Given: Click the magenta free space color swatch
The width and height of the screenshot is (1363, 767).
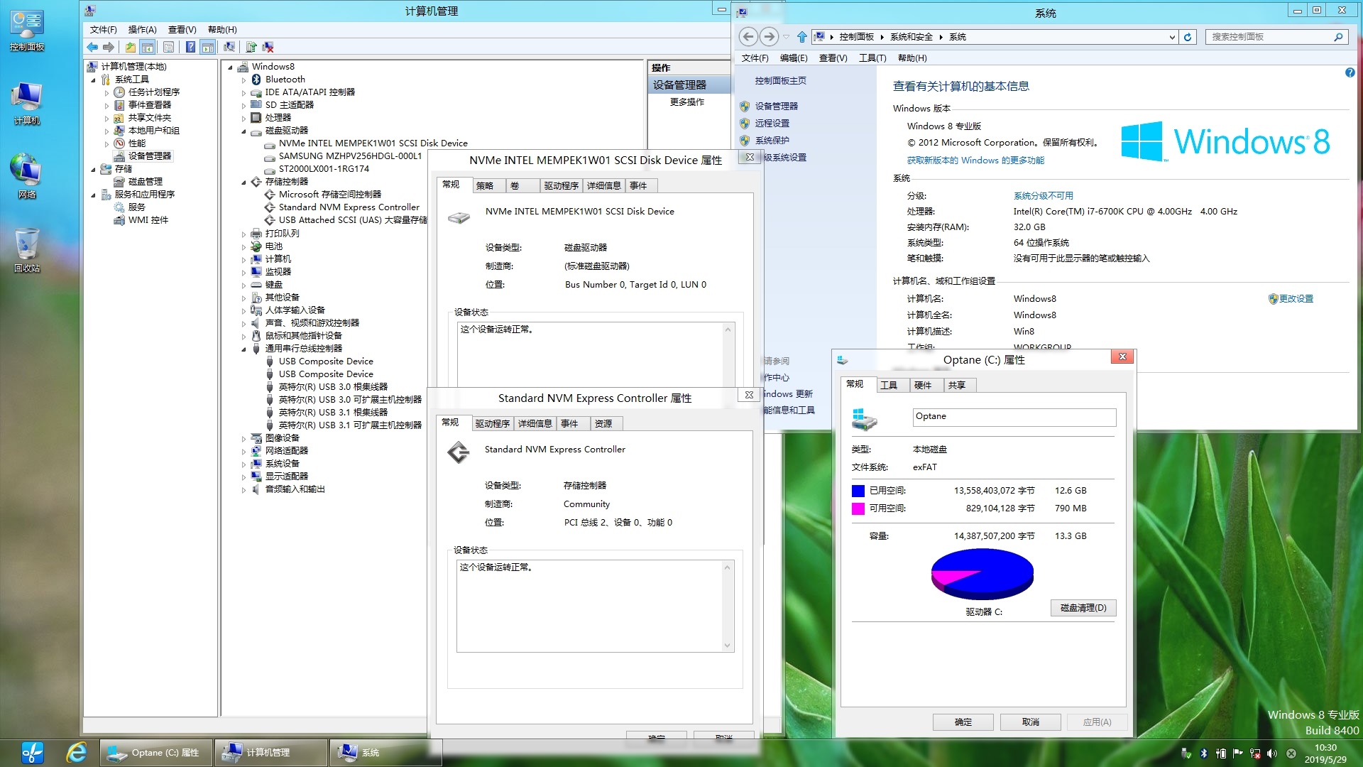Looking at the screenshot, I should pyautogui.click(x=858, y=509).
